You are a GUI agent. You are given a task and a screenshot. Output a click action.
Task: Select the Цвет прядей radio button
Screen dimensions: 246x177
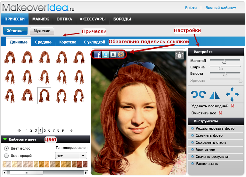click(6, 156)
